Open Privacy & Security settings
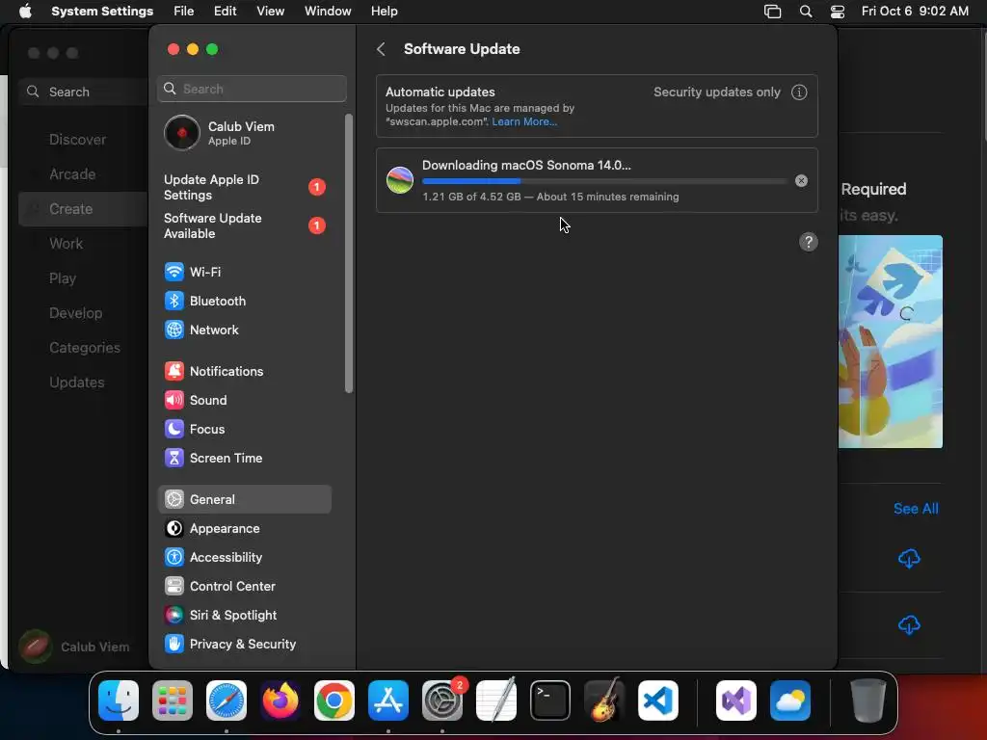 pyautogui.click(x=244, y=645)
